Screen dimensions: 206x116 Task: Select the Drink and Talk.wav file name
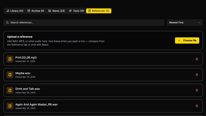(28, 89)
